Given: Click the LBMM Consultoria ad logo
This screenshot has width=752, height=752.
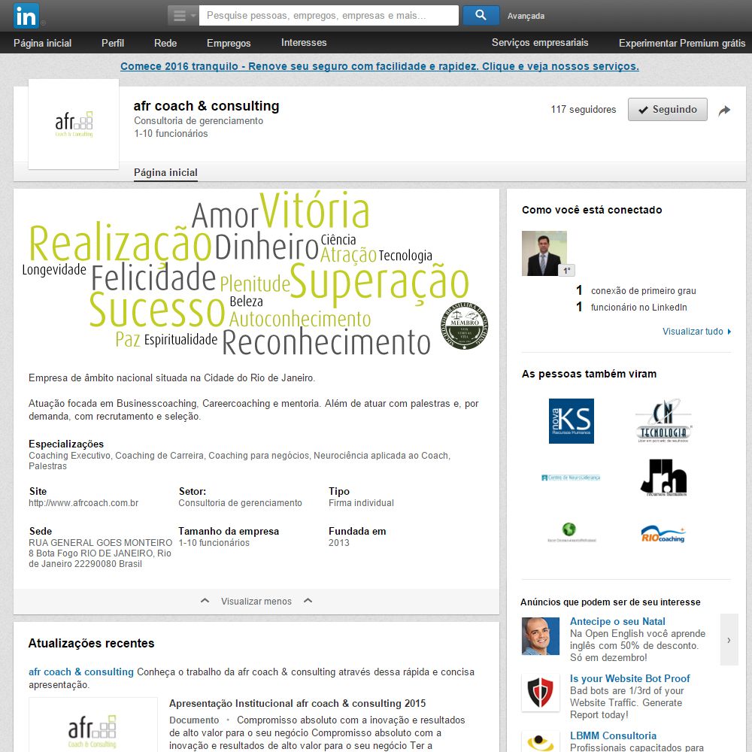Looking at the screenshot, I should 541,741.
